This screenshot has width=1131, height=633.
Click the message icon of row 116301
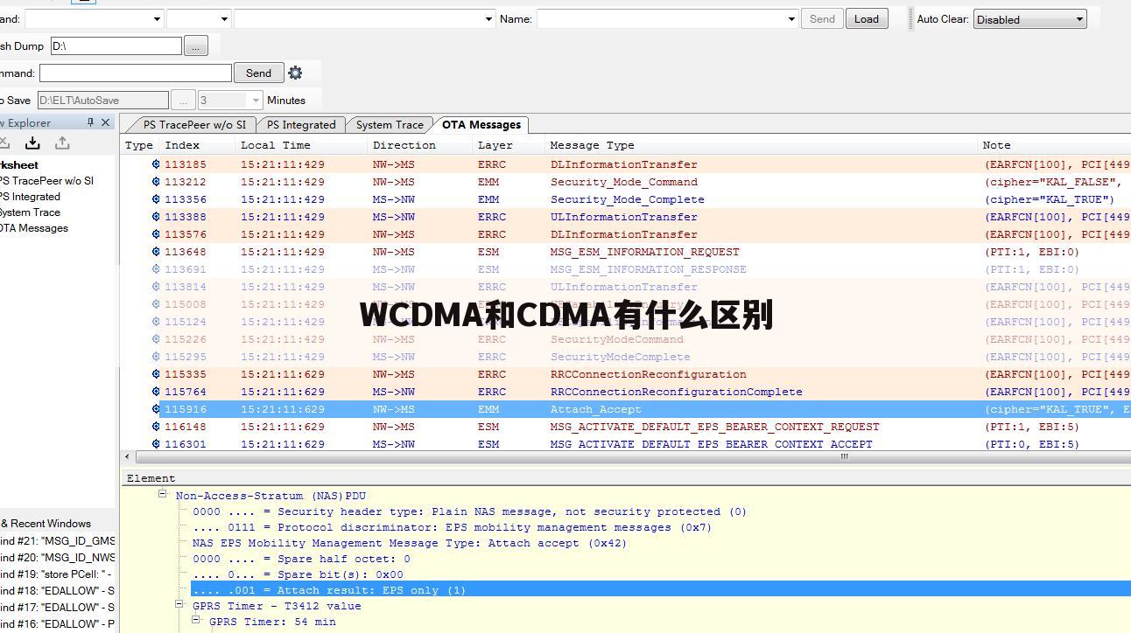(156, 444)
